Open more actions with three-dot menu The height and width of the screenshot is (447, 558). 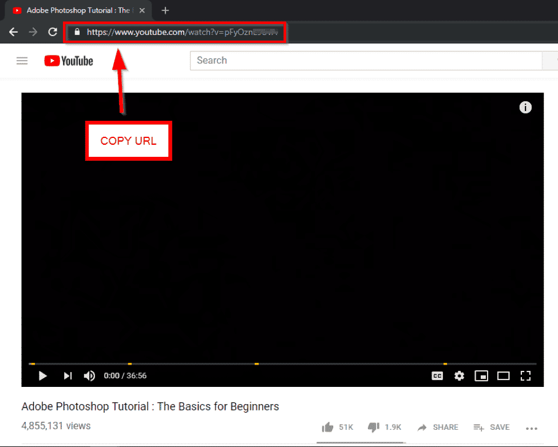pyautogui.click(x=532, y=427)
